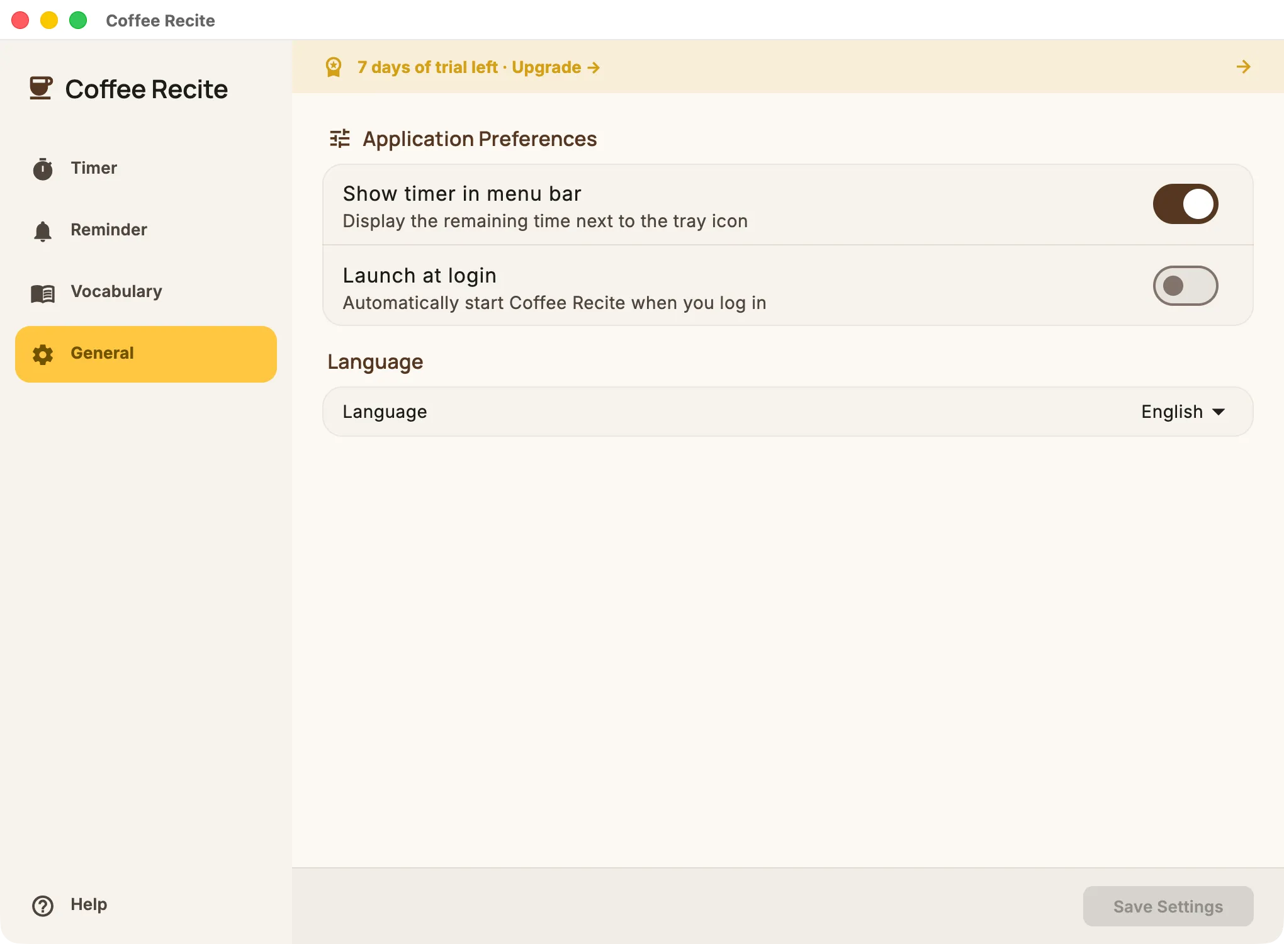Enable the Launch at login toggle

(x=1185, y=286)
